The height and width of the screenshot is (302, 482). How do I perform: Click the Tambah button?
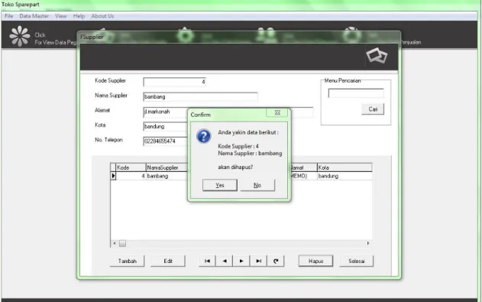128,261
